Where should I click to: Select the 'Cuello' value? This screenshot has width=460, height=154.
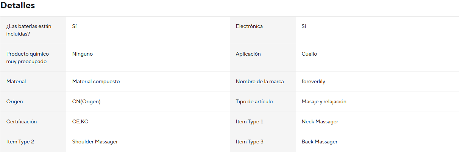[309, 54]
